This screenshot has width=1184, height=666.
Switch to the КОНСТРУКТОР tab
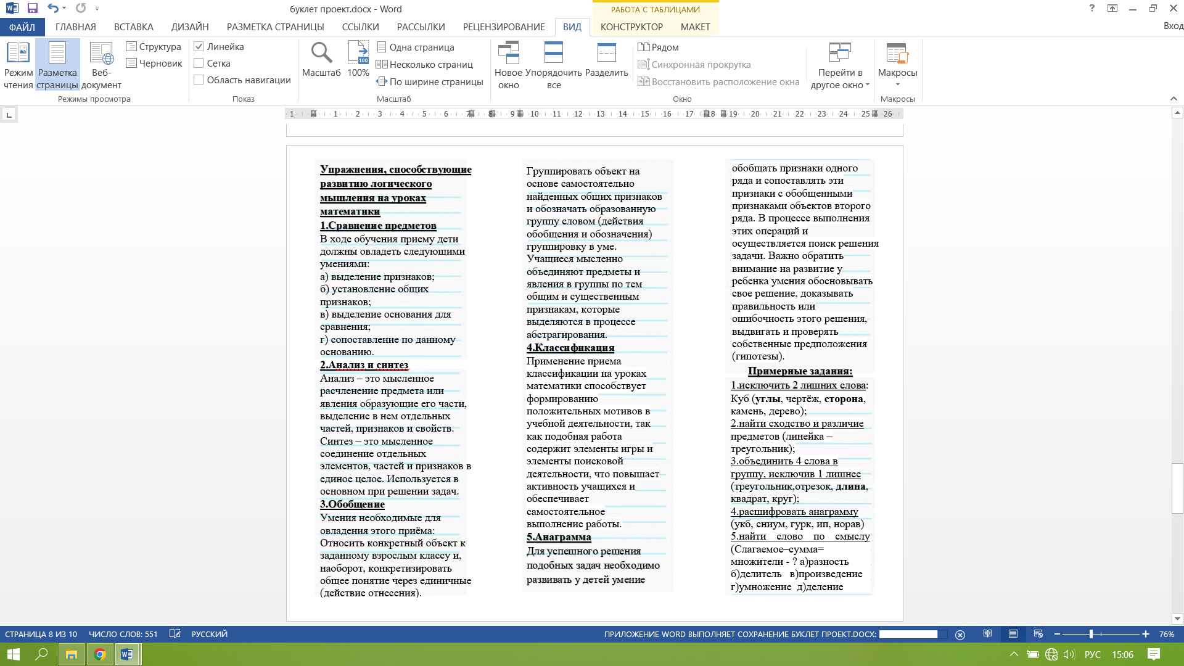[631, 27]
